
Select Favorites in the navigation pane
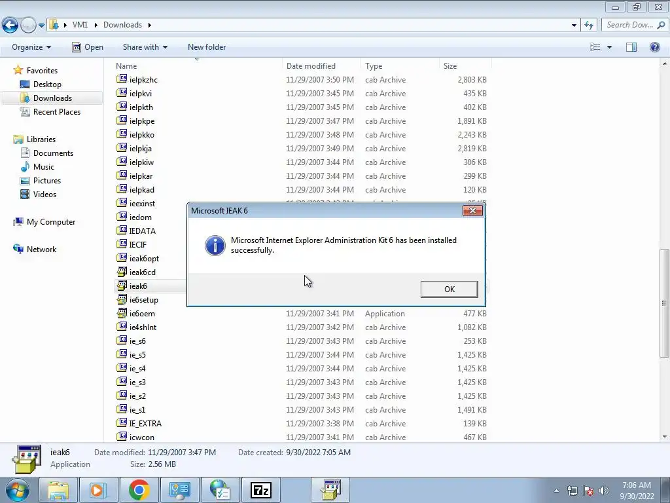42,71
